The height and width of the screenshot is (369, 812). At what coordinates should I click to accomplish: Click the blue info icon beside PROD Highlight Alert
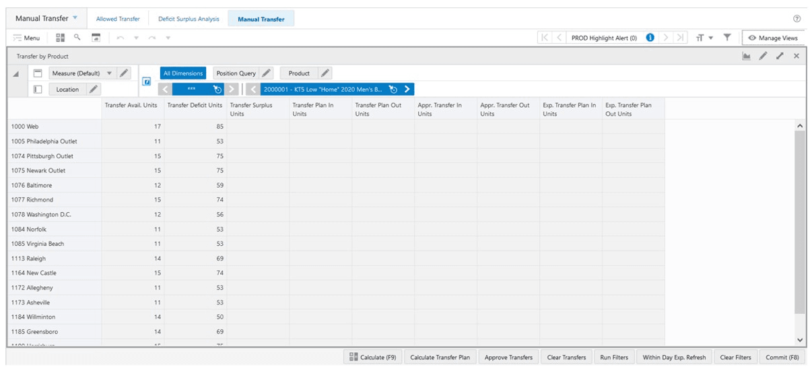(650, 38)
